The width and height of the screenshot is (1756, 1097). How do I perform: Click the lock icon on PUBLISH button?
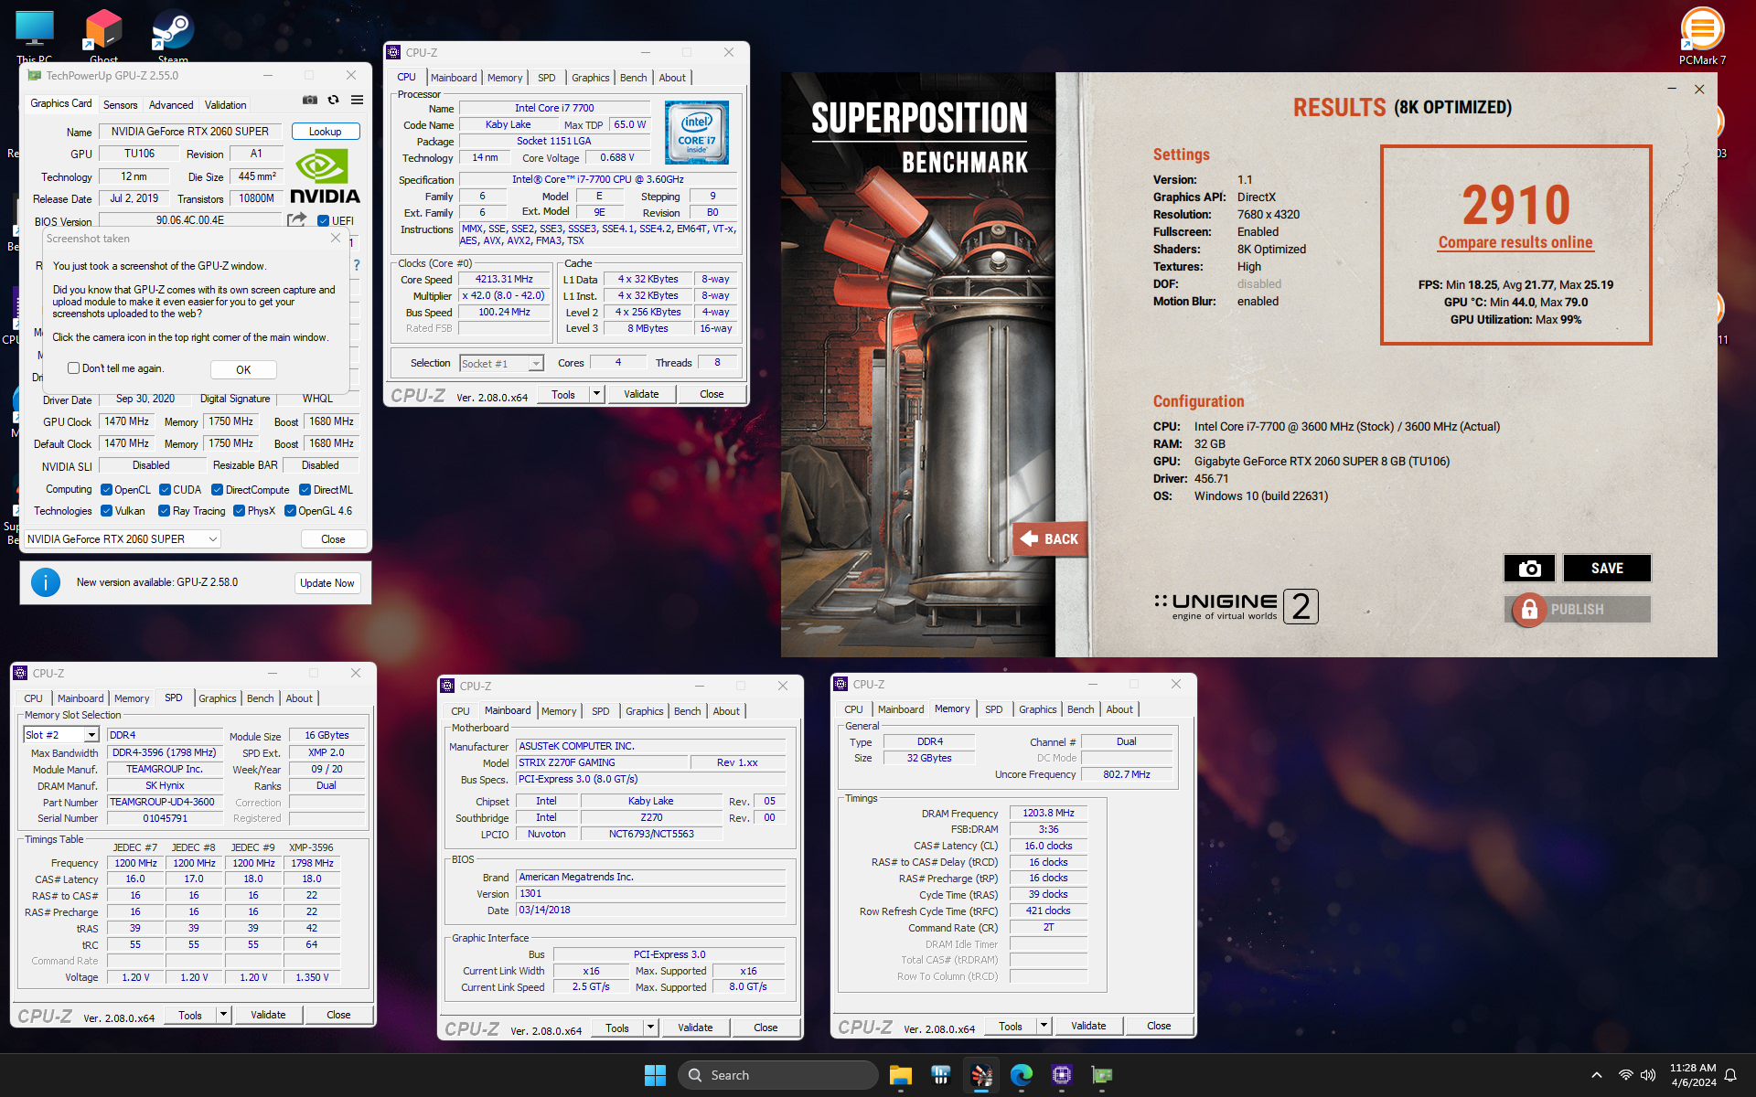pos(1529,609)
